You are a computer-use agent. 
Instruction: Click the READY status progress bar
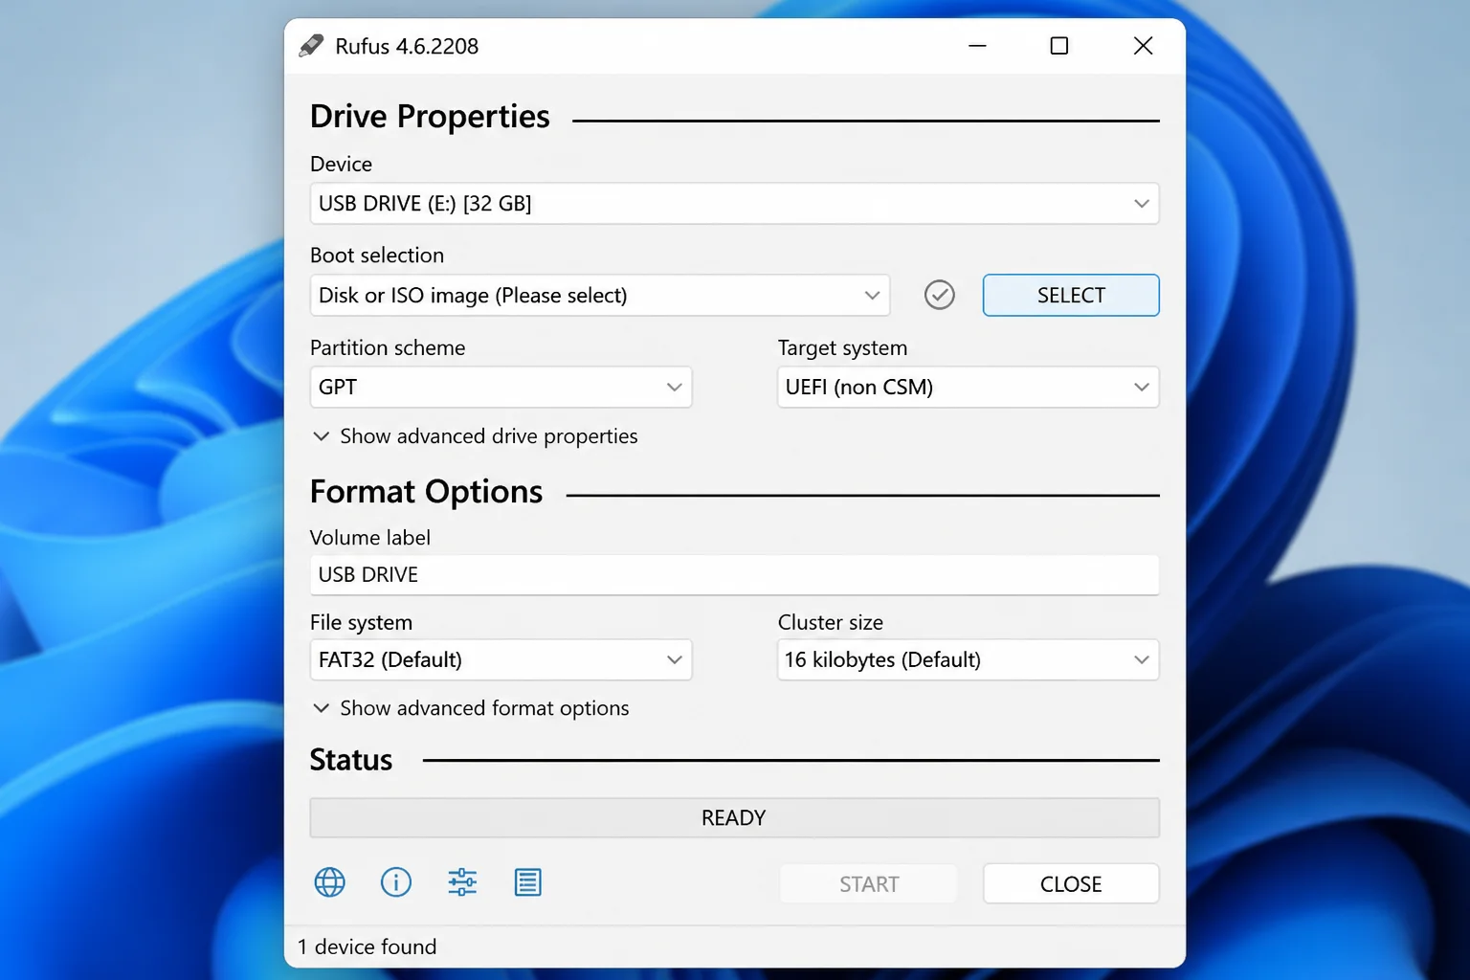(x=734, y=818)
